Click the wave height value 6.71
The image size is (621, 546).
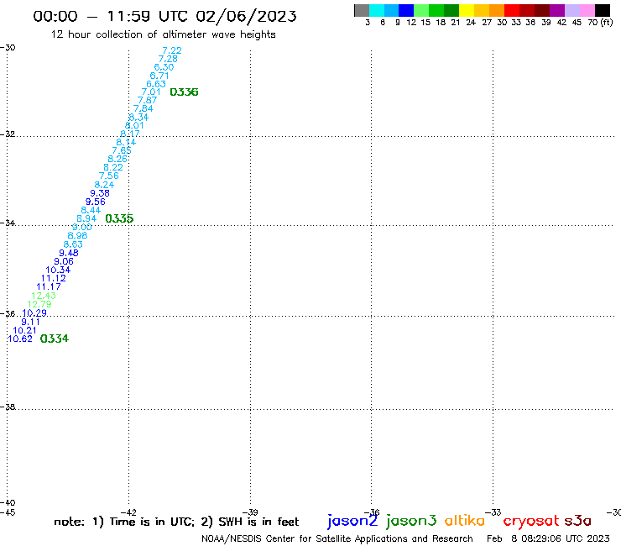(159, 76)
